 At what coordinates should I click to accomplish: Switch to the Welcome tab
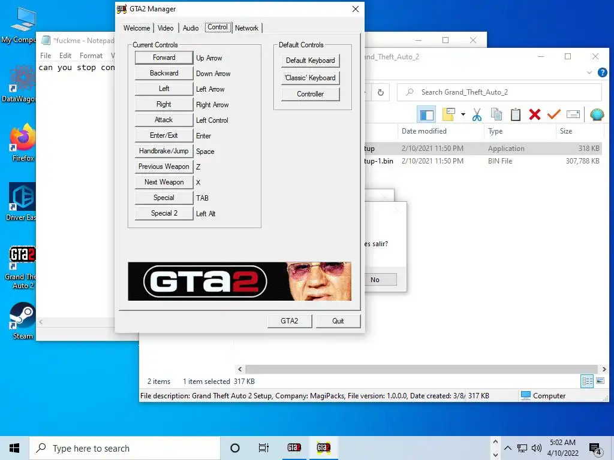[x=137, y=28]
